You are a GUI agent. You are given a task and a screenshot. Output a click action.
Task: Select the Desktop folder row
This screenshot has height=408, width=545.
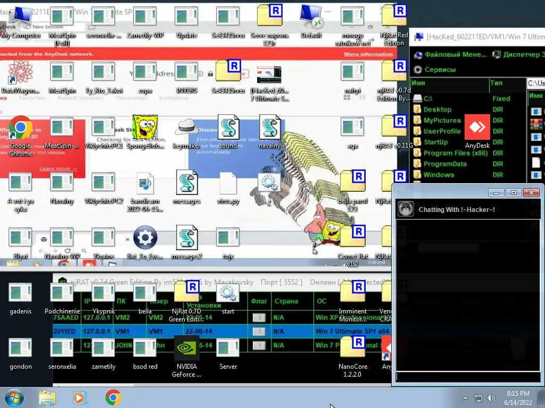point(467,109)
